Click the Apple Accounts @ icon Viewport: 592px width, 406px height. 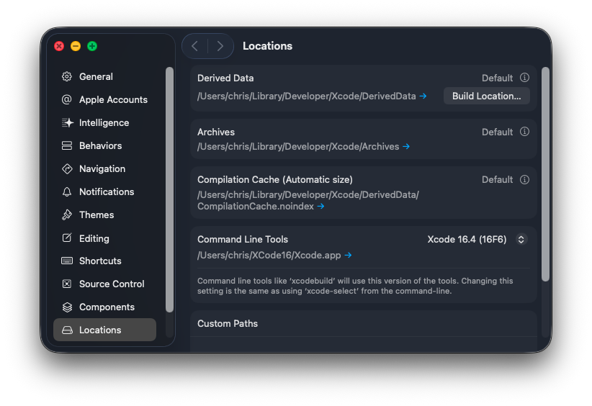[x=67, y=99]
